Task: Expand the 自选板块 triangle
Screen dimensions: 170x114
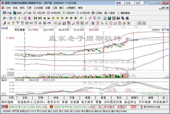Action: point(31,102)
